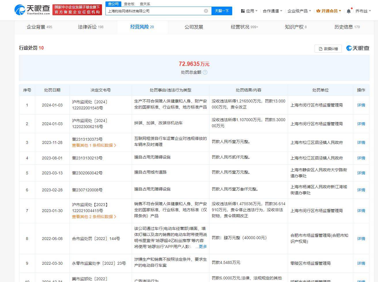Click document number 普2313130373号

click(x=87, y=139)
